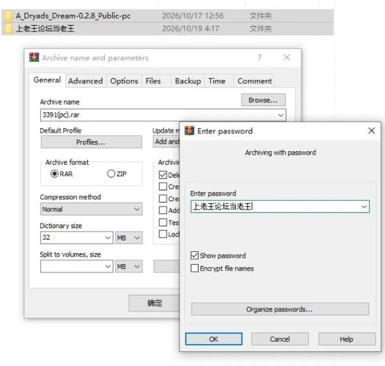Image resolution: width=385 pixels, height=366 pixels.
Task: Click folder icon of A_Dryads_Dream-0.2.8_Public-pc
Action: coord(8,16)
